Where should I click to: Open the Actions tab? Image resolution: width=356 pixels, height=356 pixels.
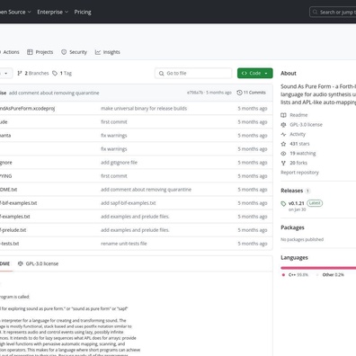click(x=10, y=52)
